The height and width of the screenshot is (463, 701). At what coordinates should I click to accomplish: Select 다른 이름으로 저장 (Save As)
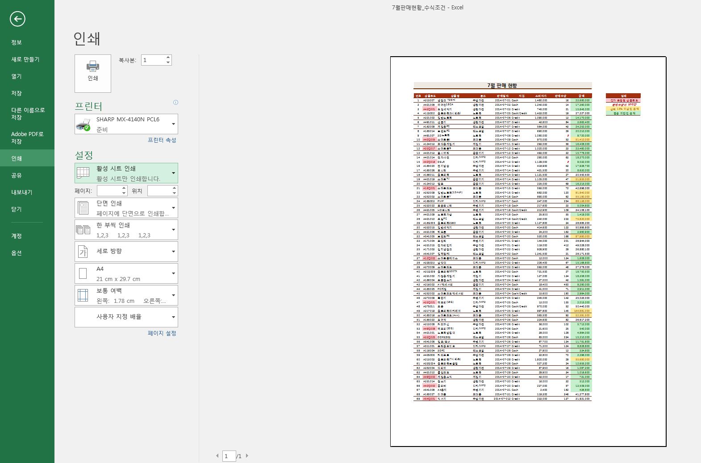tap(27, 114)
